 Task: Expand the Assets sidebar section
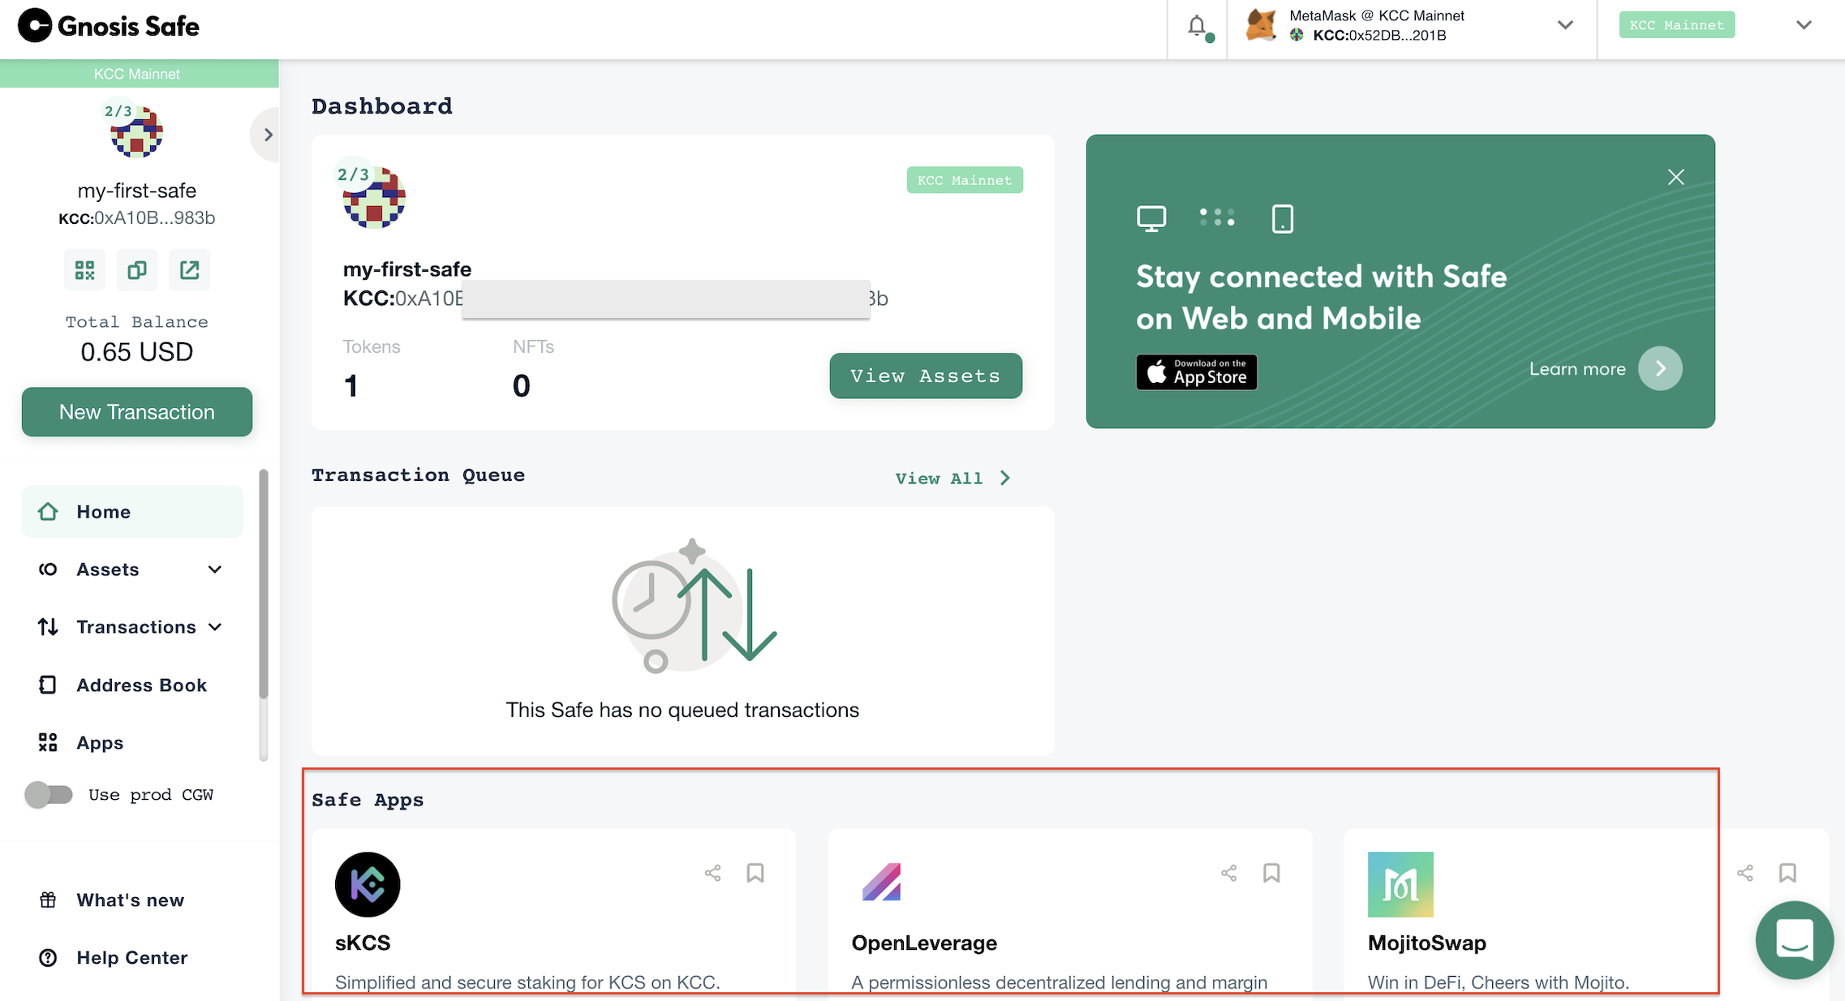[214, 569]
